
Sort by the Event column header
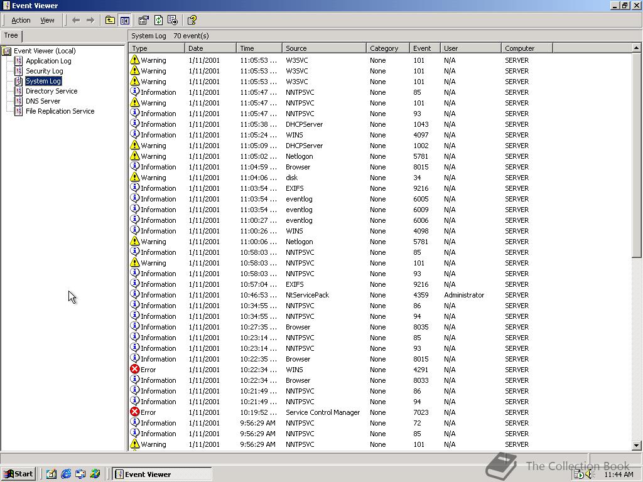pos(425,48)
